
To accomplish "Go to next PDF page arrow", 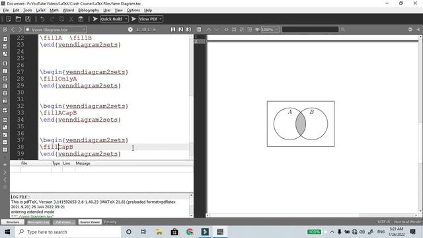I will (216, 29).
